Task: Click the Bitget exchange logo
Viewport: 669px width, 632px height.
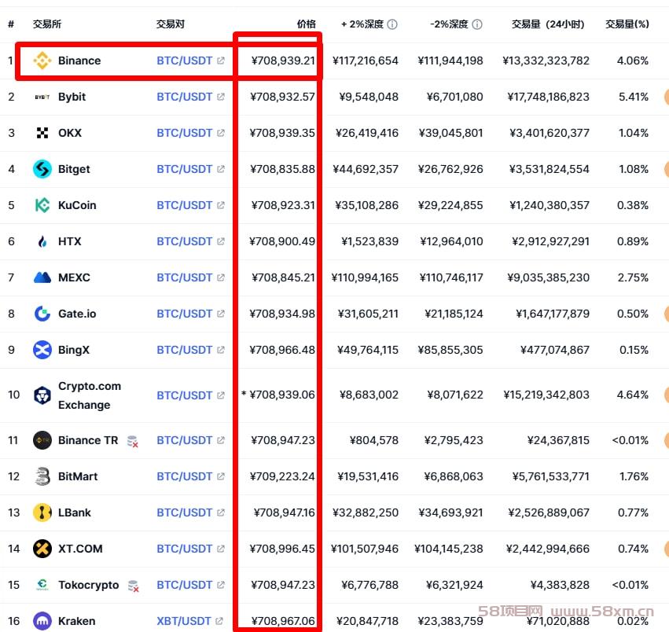Action: pyautogui.click(x=42, y=170)
